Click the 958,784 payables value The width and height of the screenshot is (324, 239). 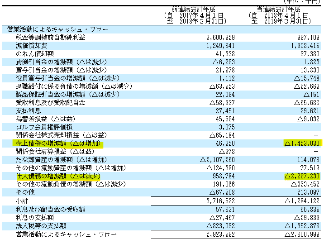(224, 176)
